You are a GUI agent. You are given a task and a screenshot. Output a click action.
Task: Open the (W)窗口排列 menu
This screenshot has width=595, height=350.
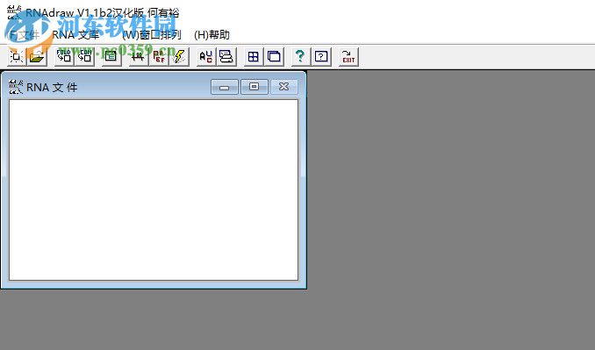[152, 35]
